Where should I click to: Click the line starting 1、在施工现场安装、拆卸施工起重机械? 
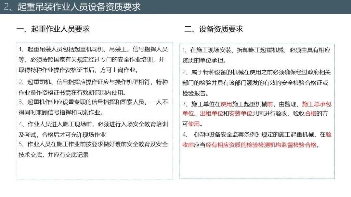click(x=256, y=50)
